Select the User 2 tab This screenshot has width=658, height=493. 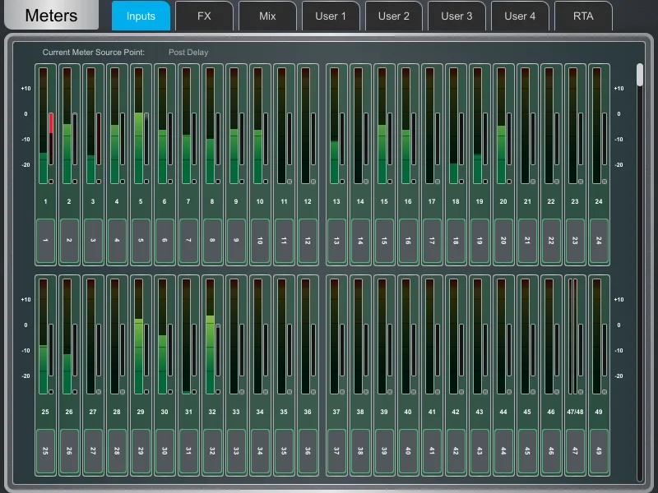point(394,16)
